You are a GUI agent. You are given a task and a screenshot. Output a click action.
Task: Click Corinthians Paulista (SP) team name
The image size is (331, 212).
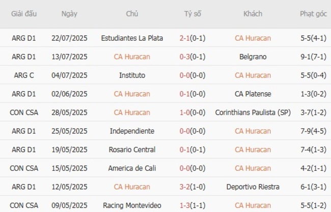(253, 113)
